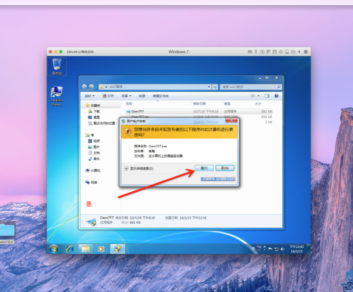Viewport: 353px width, 292px height.
Task: Expand 显示详细信息(D) in UAC dialog
Action: coord(139,168)
